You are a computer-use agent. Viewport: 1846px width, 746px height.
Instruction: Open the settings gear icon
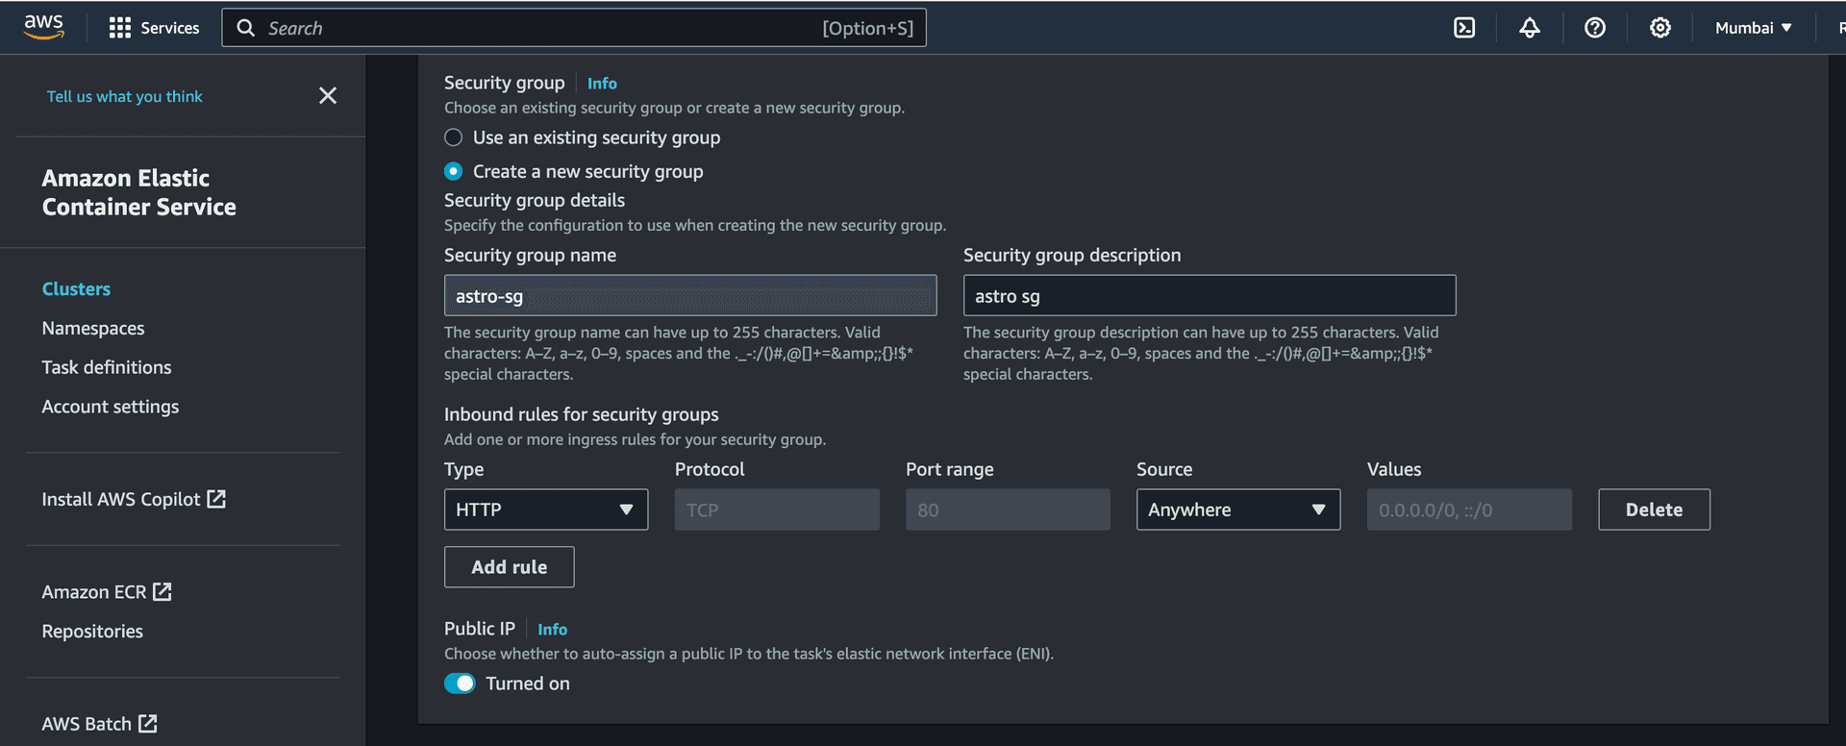[1659, 28]
